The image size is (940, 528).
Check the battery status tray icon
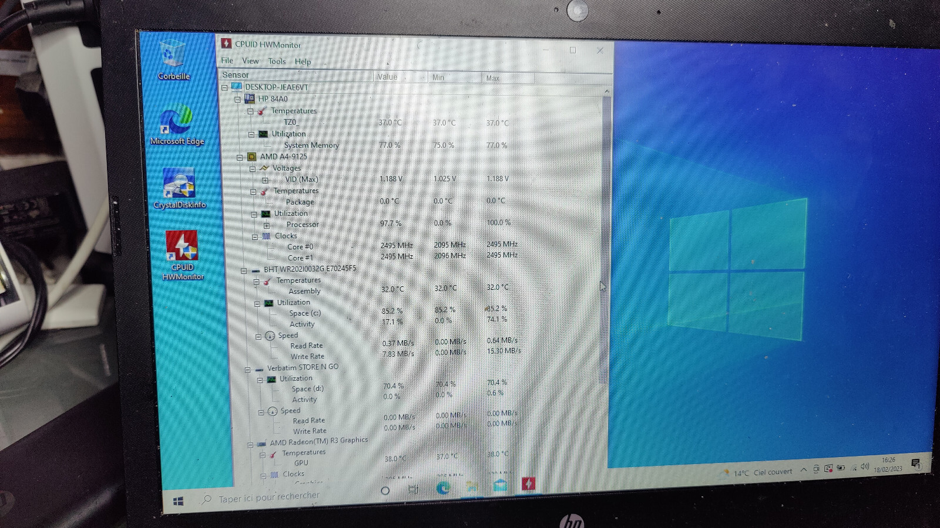point(841,468)
